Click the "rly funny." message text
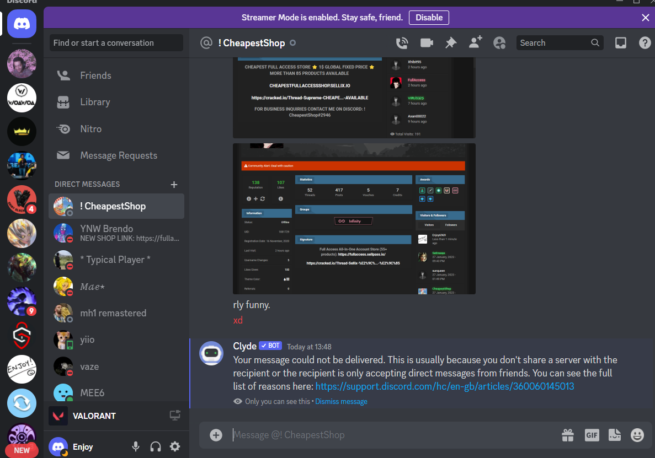 click(252, 305)
